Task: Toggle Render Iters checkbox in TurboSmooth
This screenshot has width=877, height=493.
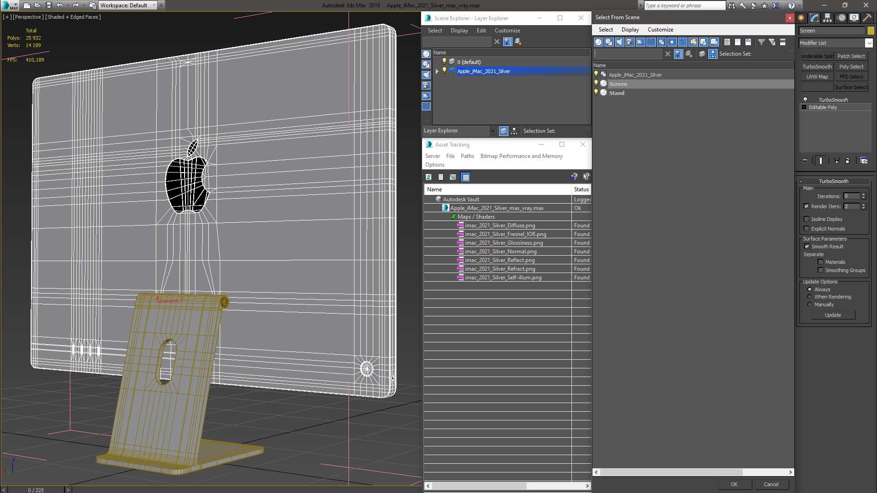Action: (806, 206)
